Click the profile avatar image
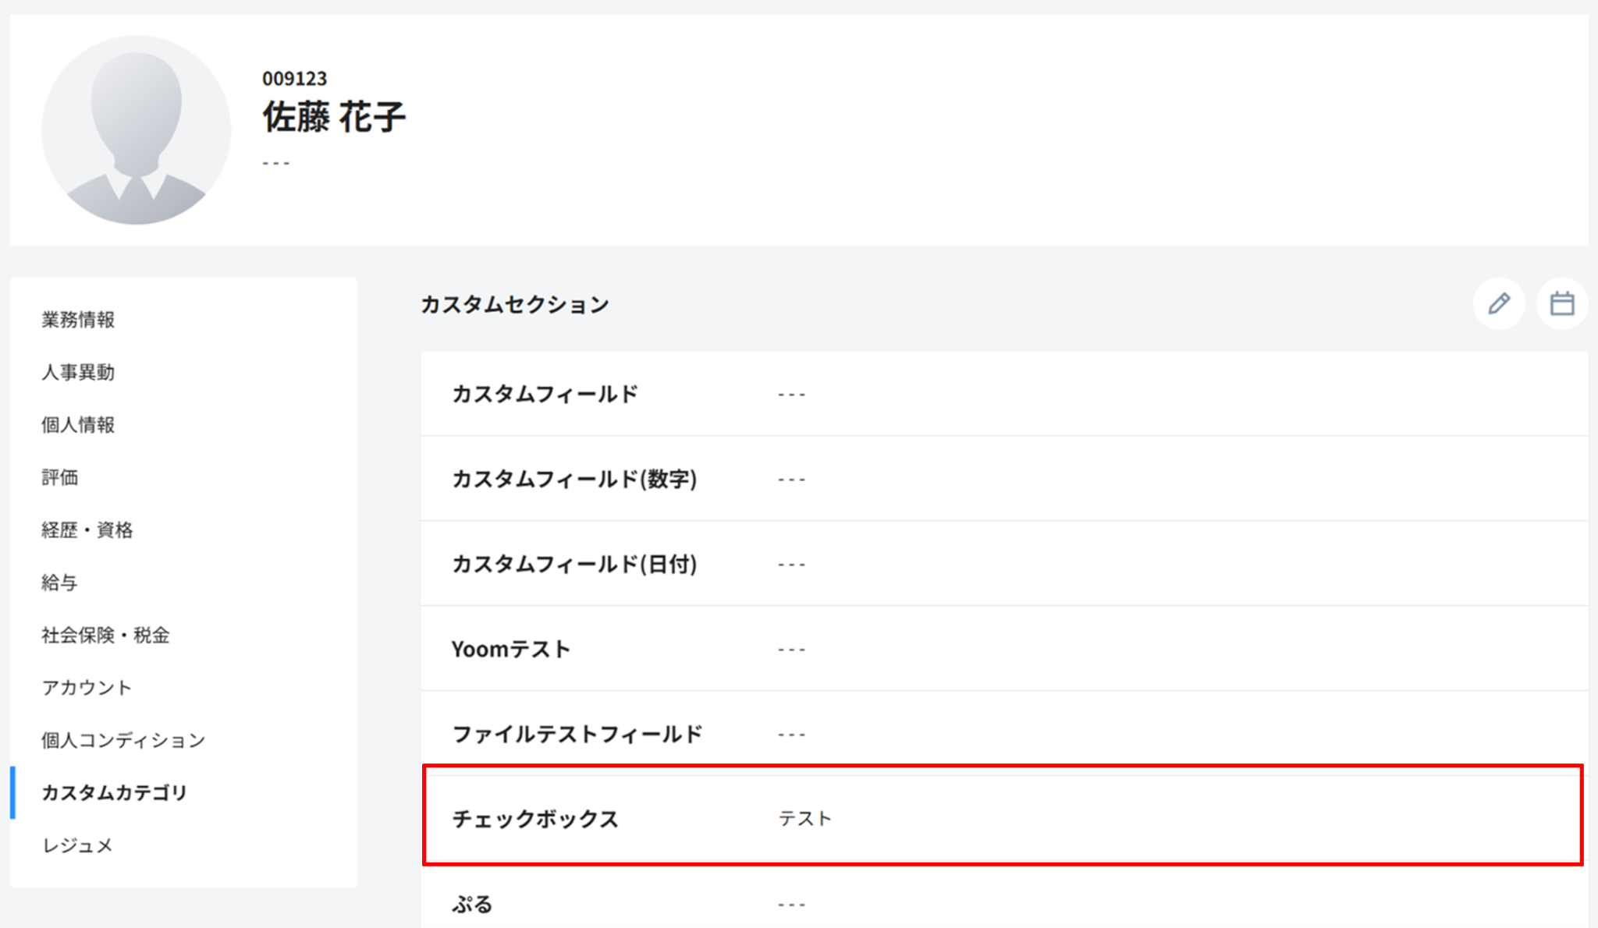This screenshot has height=928, width=1598. 137,130
